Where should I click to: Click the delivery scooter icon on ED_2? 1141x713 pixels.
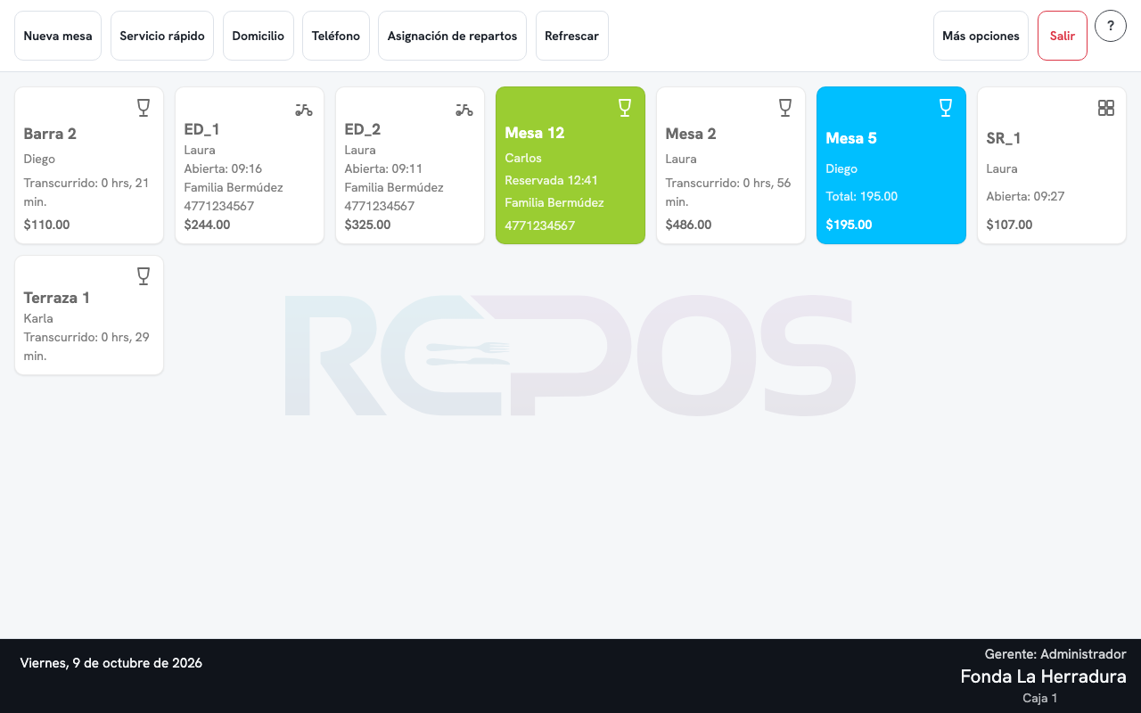464,110
